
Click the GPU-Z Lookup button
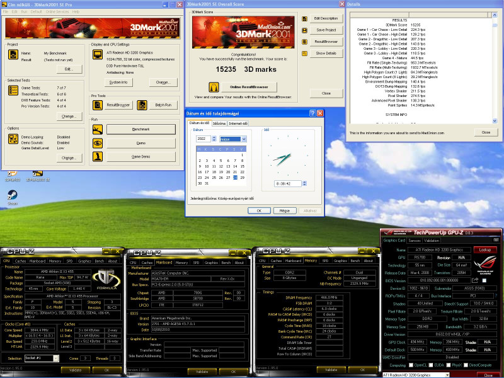click(485, 249)
